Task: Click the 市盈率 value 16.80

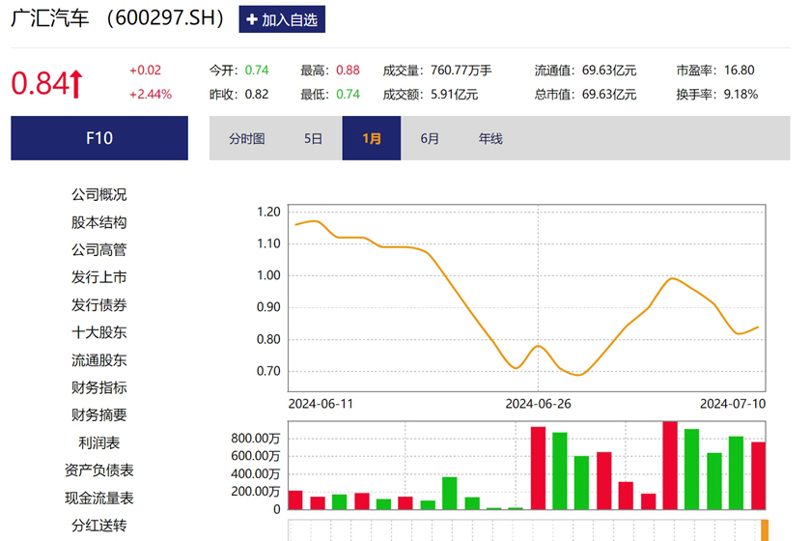Action: 740,70
